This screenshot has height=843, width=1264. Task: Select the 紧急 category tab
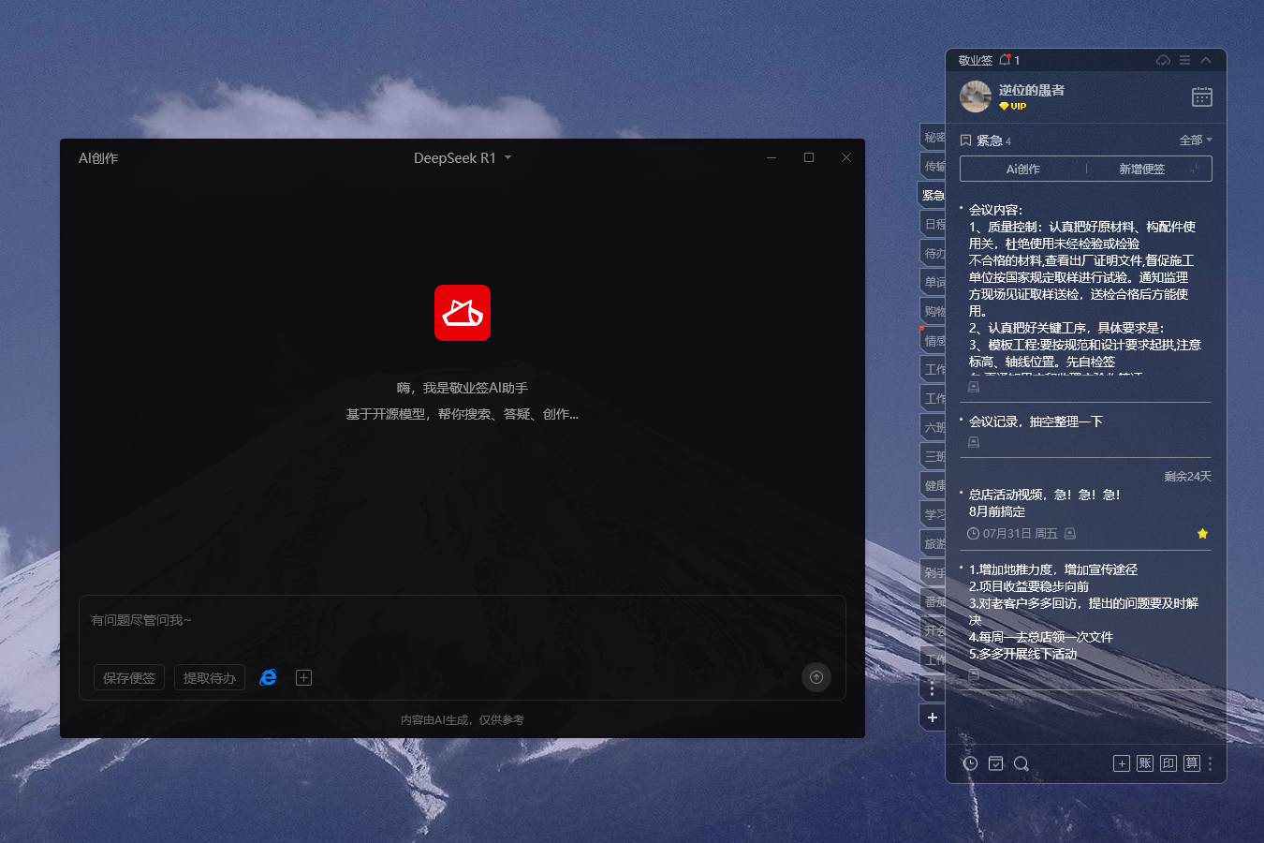pos(932,195)
